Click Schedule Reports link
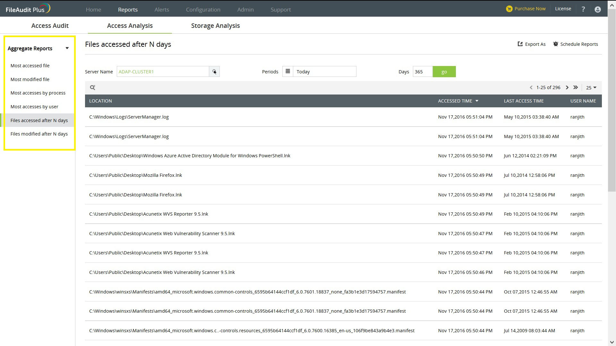Viewport: 616px width, 346px height. pos(575,44)
